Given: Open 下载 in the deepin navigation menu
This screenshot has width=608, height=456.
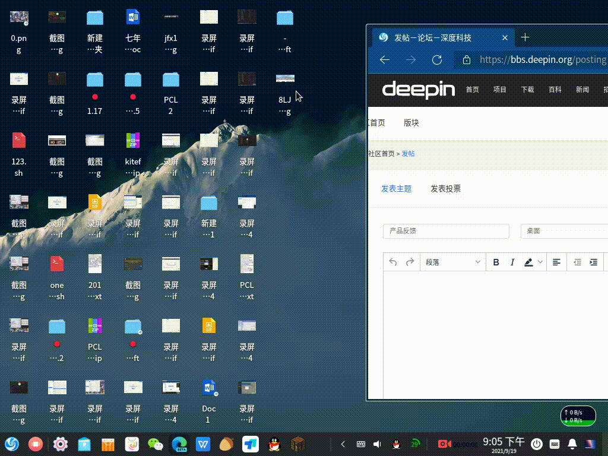Looking at the screenshot, I should (x=527, y=90).
